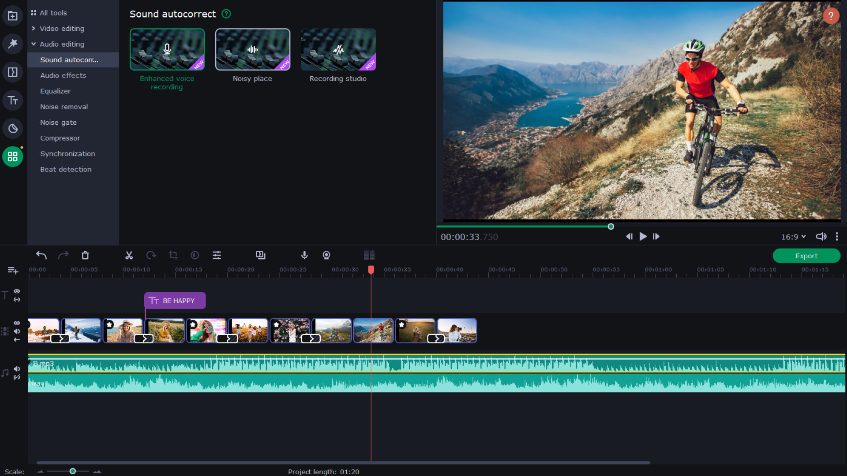Screen dimensions: 847x476
Task: Open the Equalizer tool from the menu
Action: (x=55, y=91)
